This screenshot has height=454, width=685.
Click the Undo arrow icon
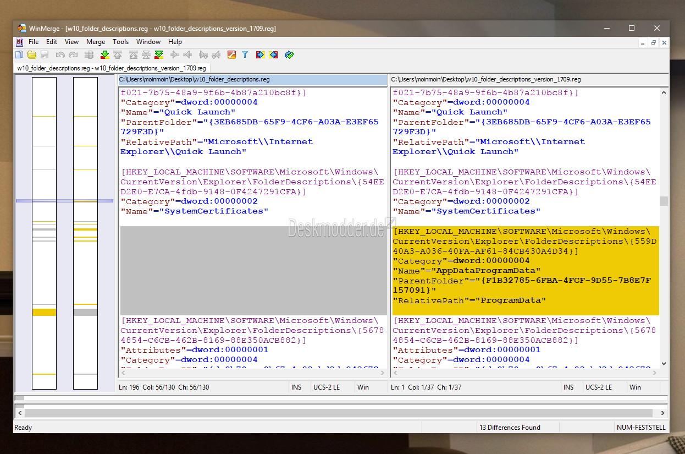[x=60, y=54]
